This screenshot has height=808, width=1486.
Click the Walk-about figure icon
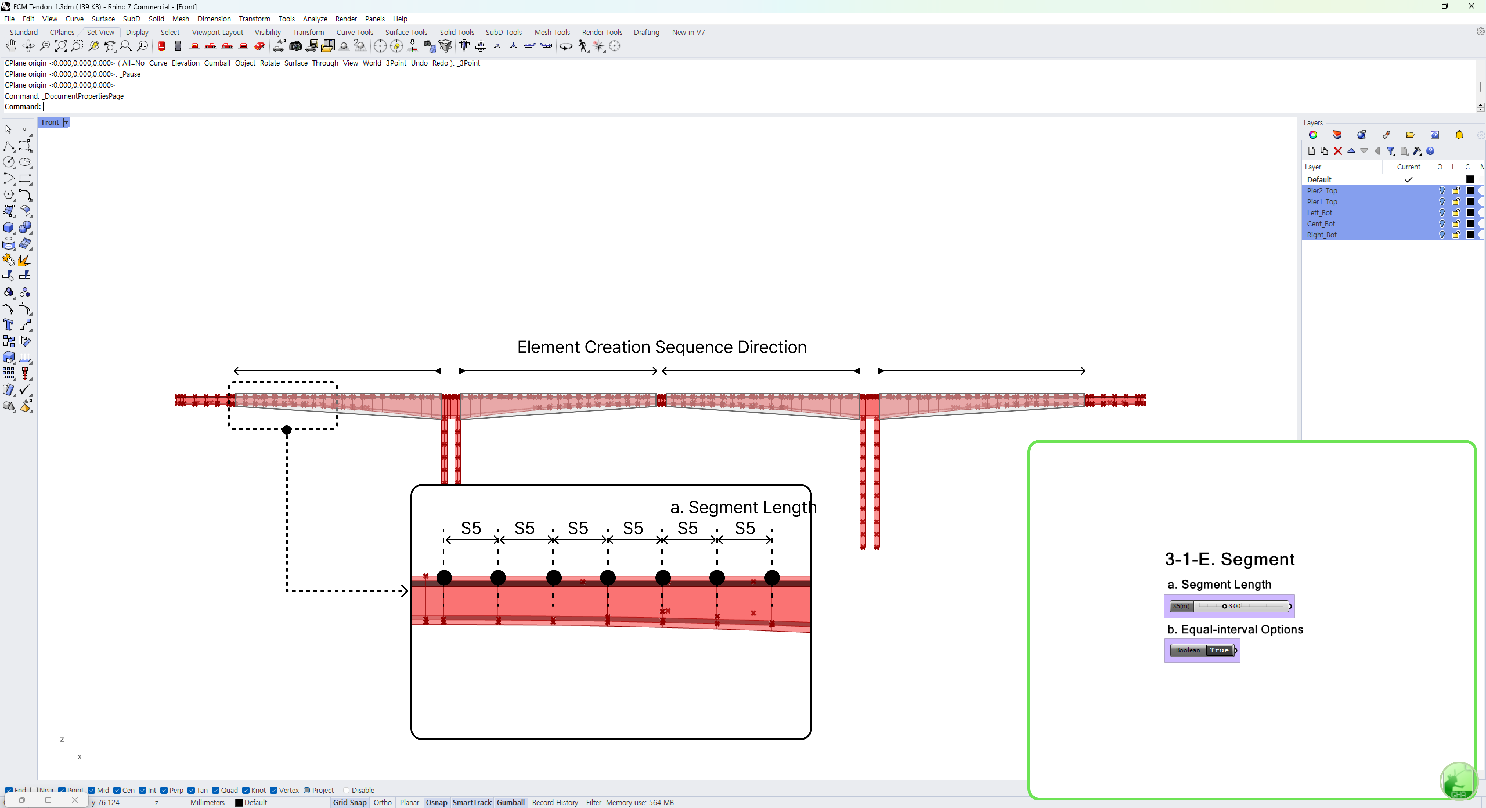(583, 46)
